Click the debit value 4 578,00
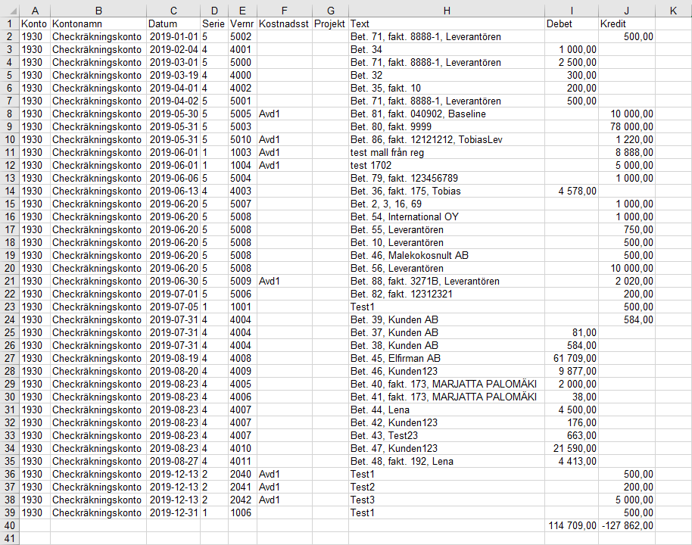The height and width of the screenshot is (545, 692). coord(572,191)
